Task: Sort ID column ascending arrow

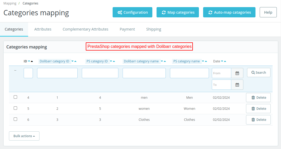Action: (32, 61)
